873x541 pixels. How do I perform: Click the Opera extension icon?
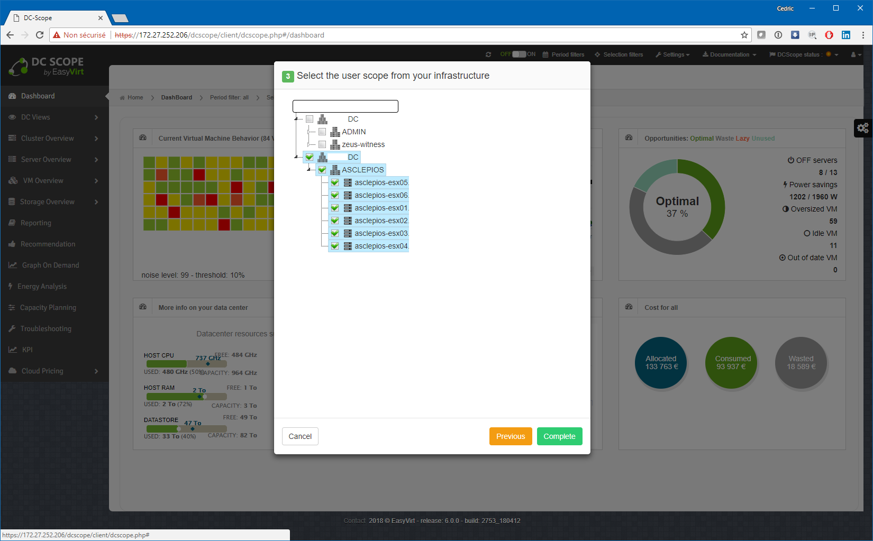829,35
